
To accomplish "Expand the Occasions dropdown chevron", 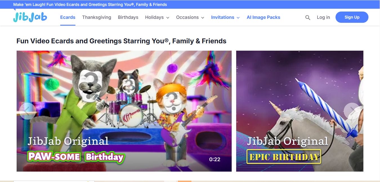I will tap(202, 17).
